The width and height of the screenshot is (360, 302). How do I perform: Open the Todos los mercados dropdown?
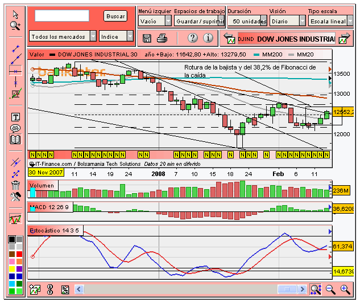tap(63, 36)
